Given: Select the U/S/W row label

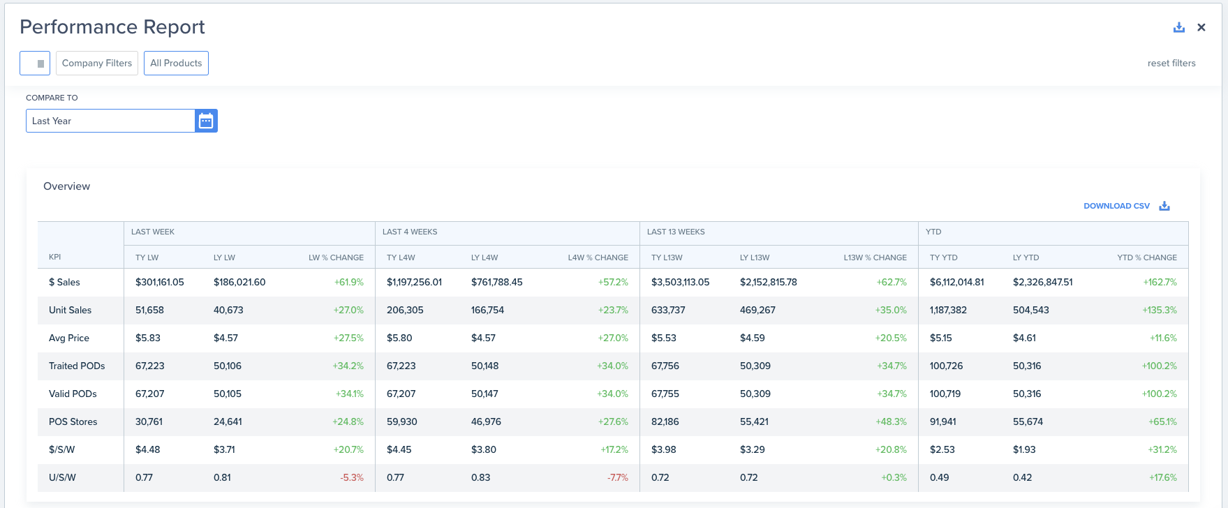Looking at the screenshot, I should 62,477.
